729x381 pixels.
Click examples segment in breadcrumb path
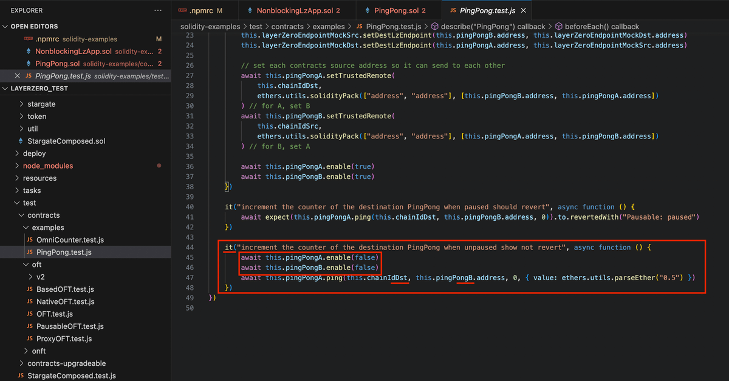point(330,27)
